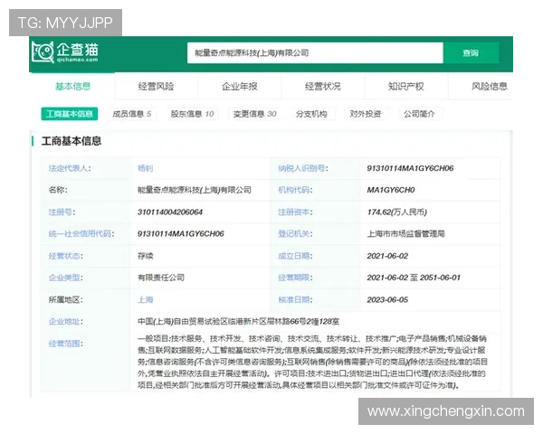This screenshot has width=543, height=434.
Task: Select the 对外投资 sub-tab
Action: pyautogui.click(x=366, y=114)
